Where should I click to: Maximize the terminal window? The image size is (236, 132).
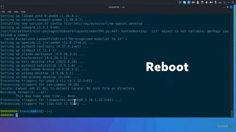(228, 7)
